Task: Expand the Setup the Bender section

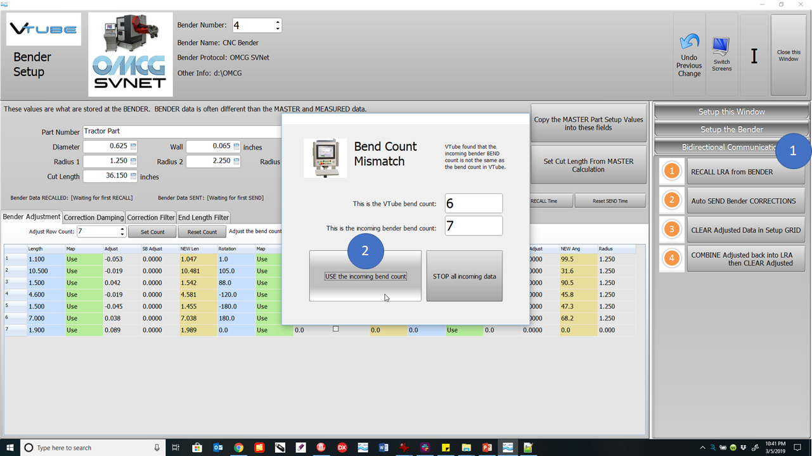Action: point(731,129)
